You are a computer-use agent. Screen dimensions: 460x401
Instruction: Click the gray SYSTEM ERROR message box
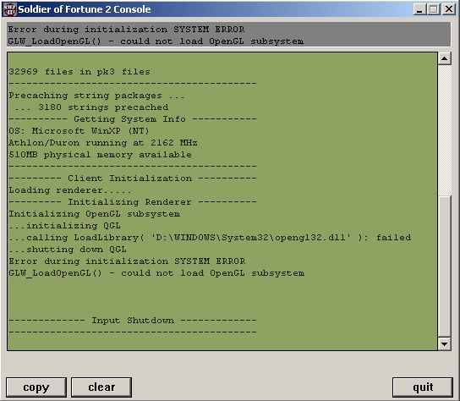pos(229,35)
